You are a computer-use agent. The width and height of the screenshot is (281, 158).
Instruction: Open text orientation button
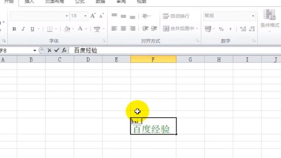[146, 16]
